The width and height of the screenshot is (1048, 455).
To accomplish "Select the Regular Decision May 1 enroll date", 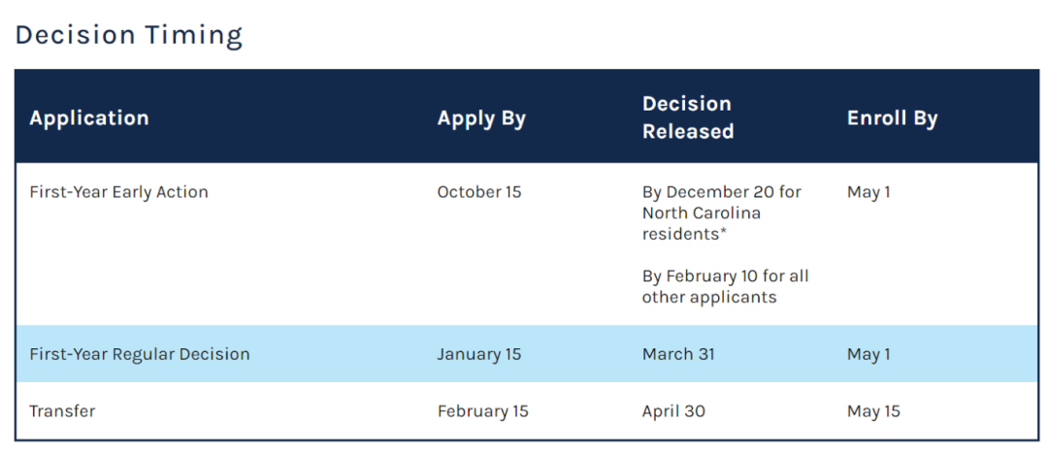I will point(868,354).
